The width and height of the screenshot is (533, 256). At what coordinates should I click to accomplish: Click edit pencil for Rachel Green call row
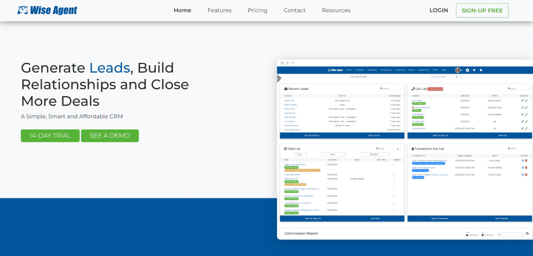pyautogui.click(x=523, y=101)
